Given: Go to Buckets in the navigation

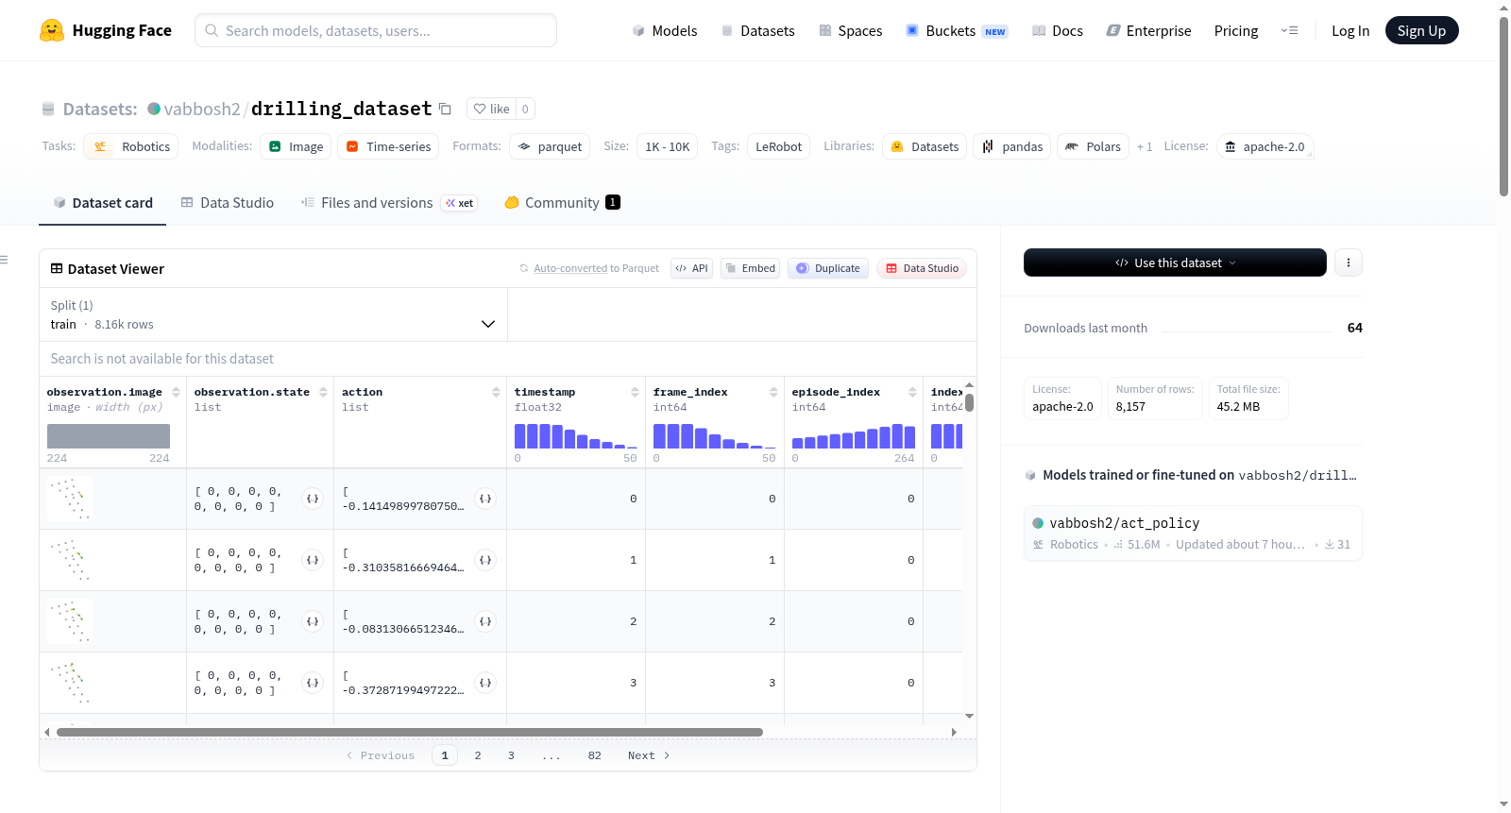Looking at the screenshot, I should [957, 30].
